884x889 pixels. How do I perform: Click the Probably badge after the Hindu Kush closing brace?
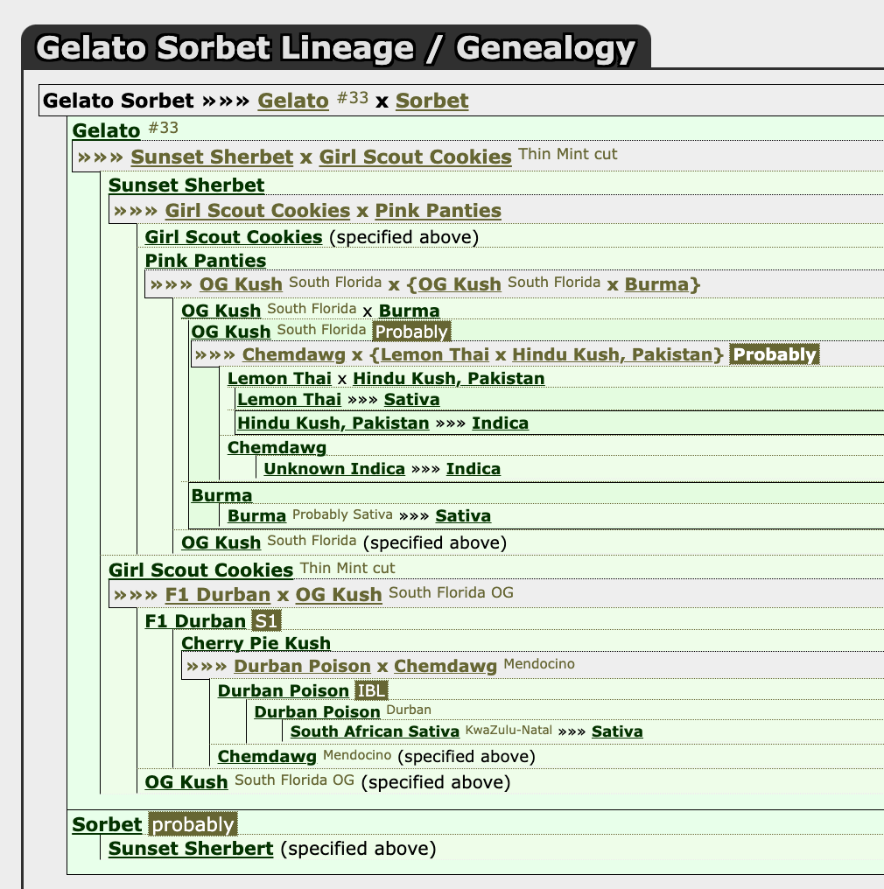click(x=775, y=354)
